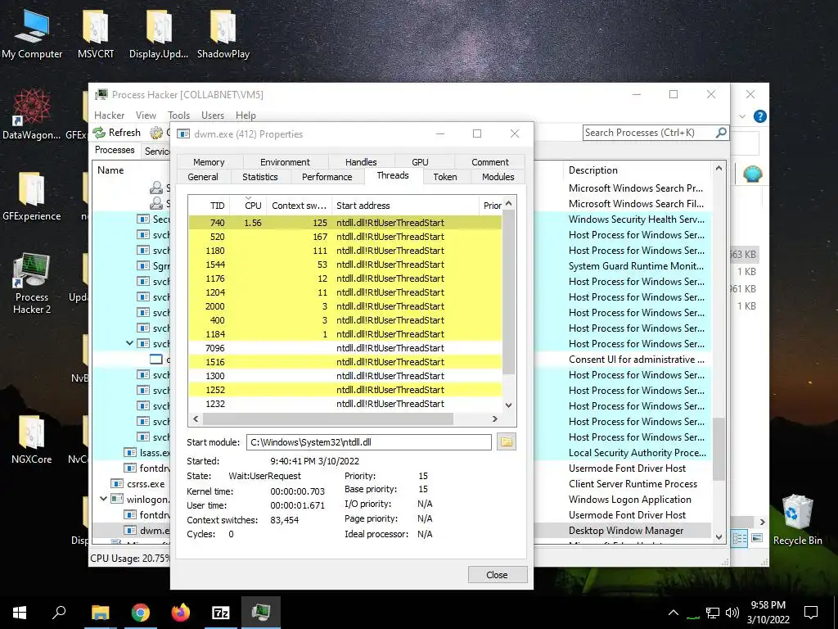838x629 pixels.
Task: Switch to the Token tab
Action: pos(445,177)
